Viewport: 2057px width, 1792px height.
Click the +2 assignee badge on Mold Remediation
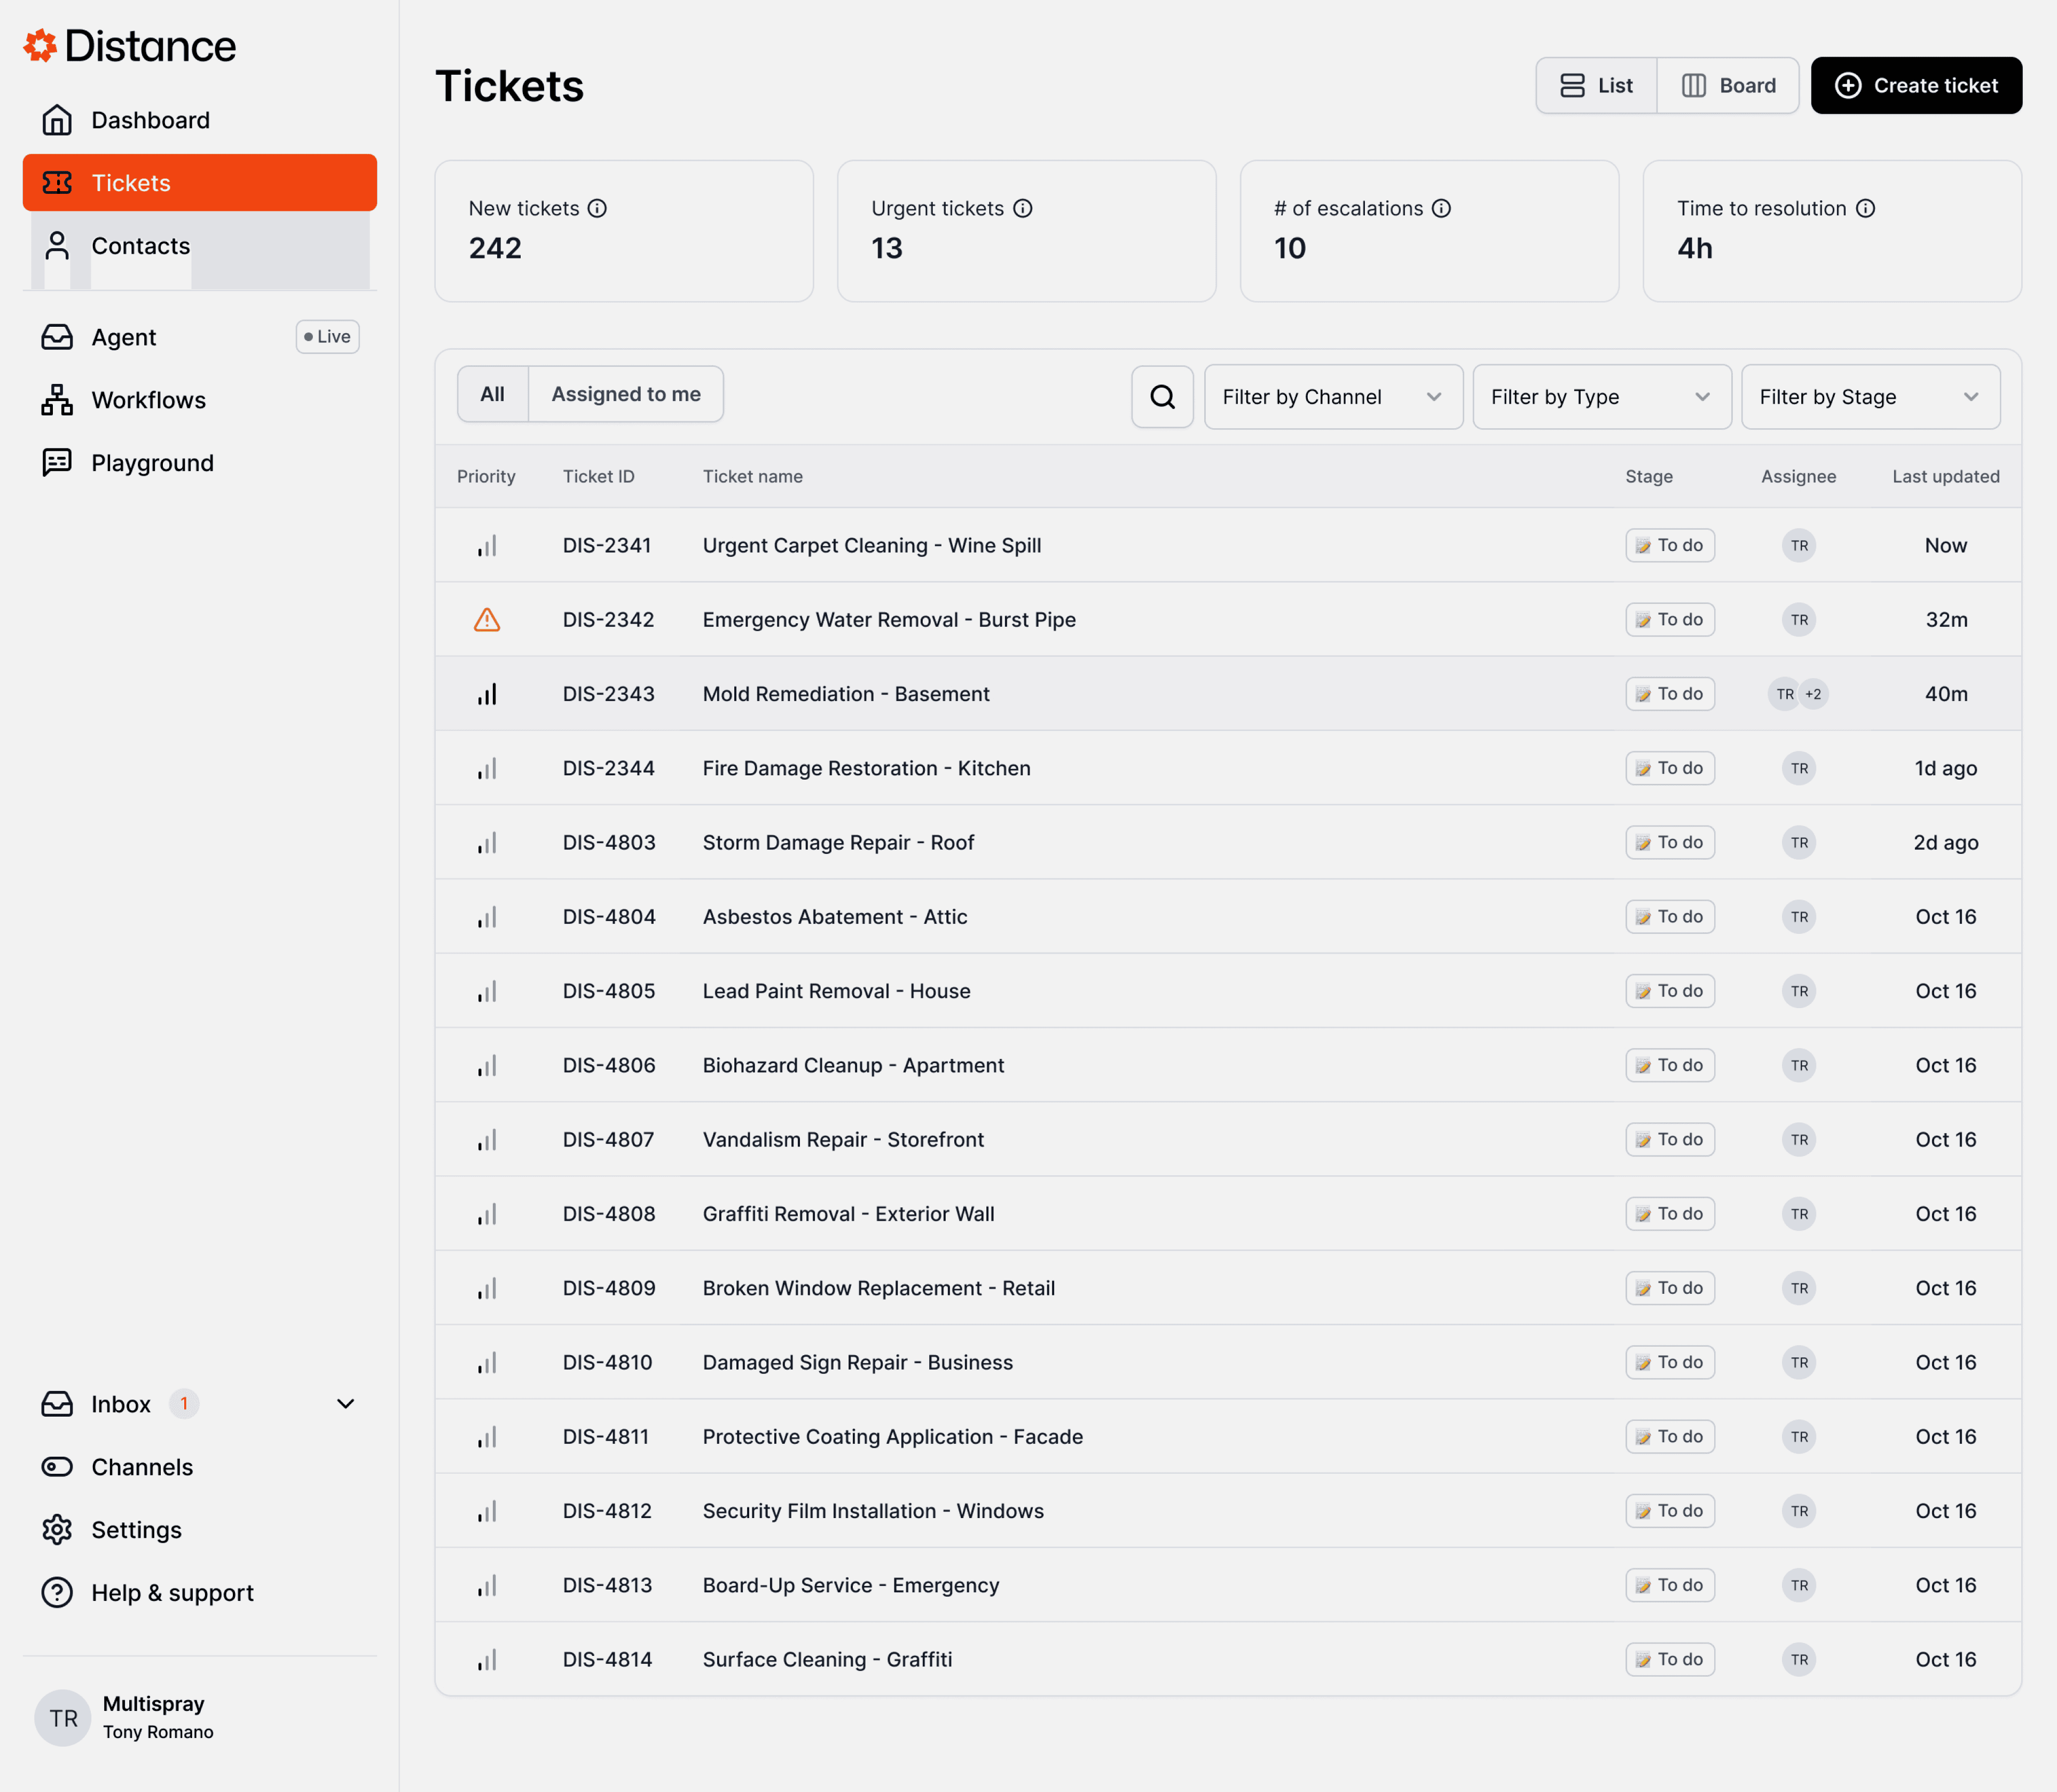click(x=1813, y=694)
